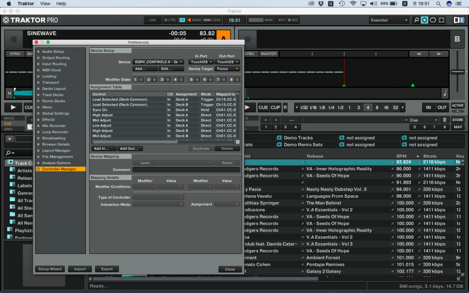Click the Artists folder icon in browser tree
Screen dimensions: 469x293
click(13, 169)
